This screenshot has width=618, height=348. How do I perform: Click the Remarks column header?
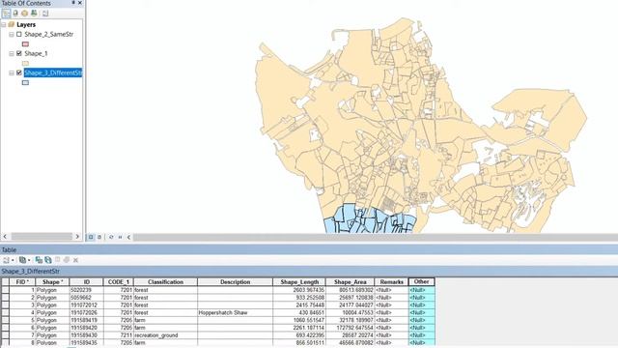coord(391,282)
